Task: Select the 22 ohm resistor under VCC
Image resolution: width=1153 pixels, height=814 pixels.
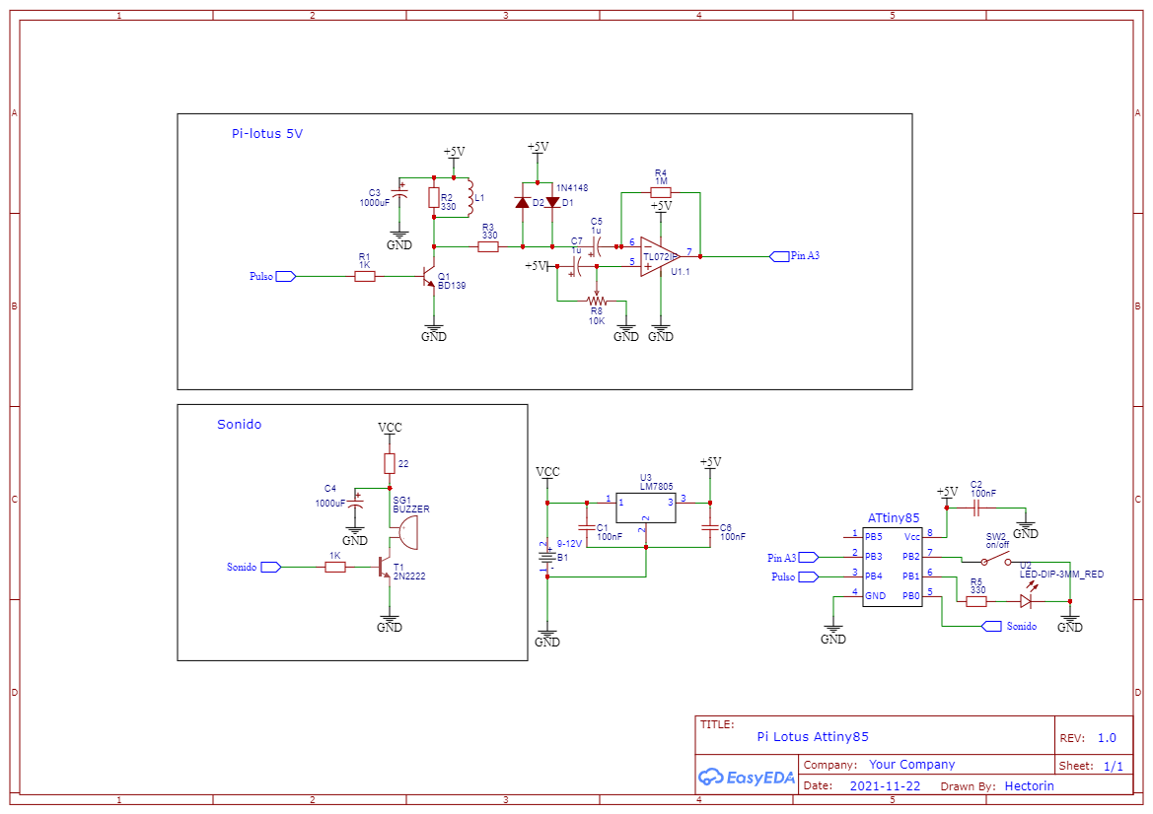Action: 390,463
